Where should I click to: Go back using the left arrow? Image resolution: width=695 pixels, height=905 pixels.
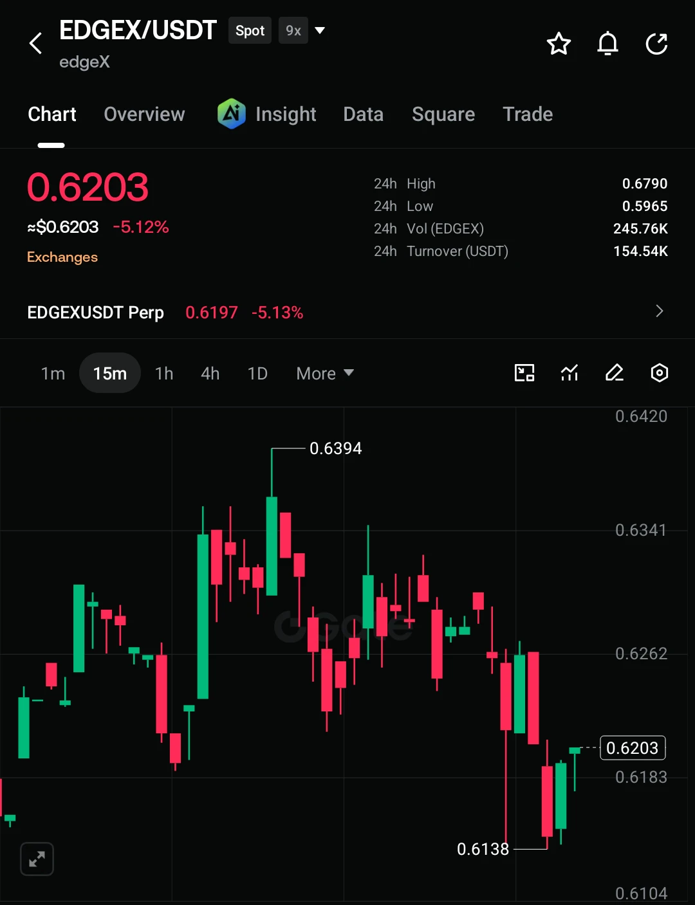[36, 43]
